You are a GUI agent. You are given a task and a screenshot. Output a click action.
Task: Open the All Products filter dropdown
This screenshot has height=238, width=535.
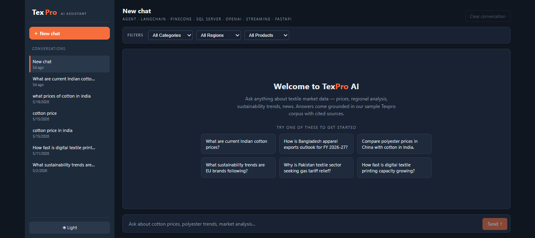coord(267,35)
